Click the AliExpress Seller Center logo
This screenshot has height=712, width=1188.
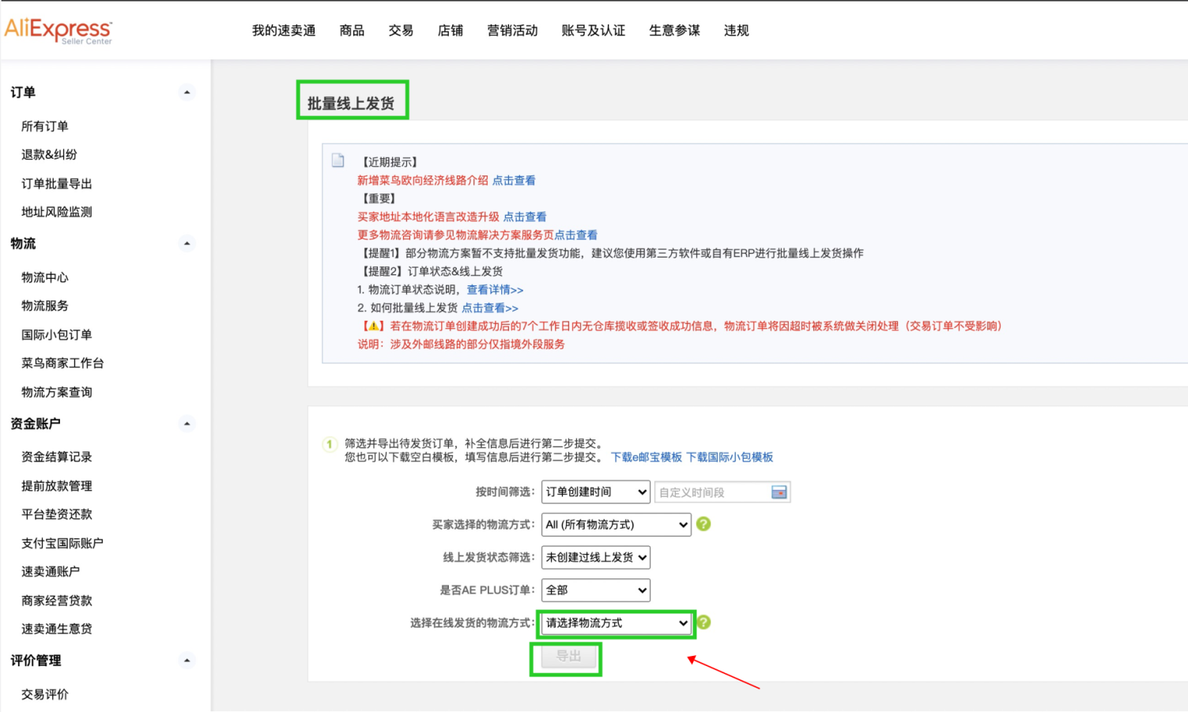[x=58, y=30]
